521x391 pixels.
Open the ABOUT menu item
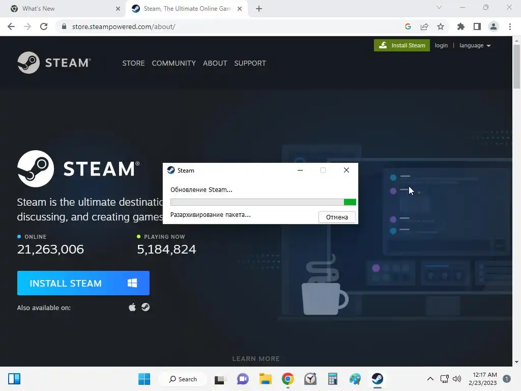click(215, 63)
